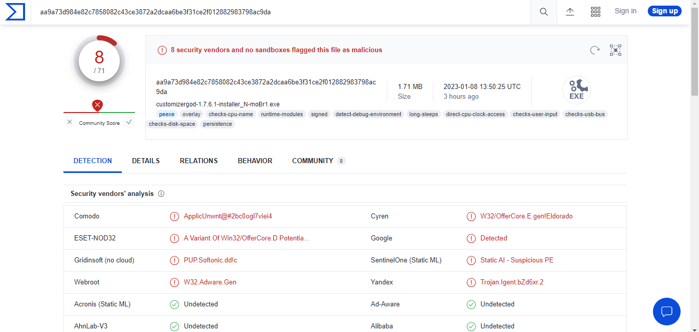This screenshot has height=332, width=699.
Task: Click the search magnifier icon
Action: click(x=544, y=12)
